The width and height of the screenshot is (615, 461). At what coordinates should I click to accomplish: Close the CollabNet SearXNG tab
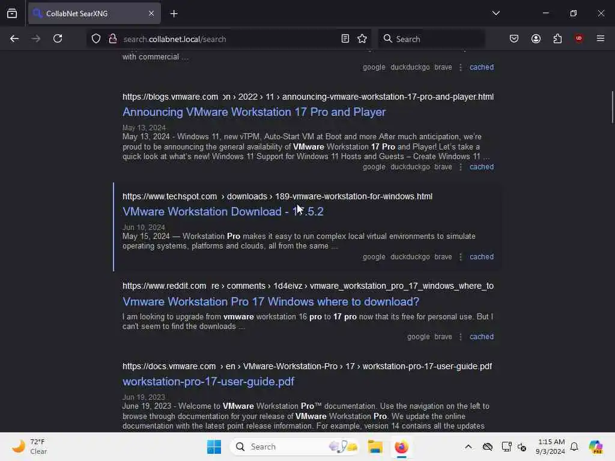tap(151, 13)
